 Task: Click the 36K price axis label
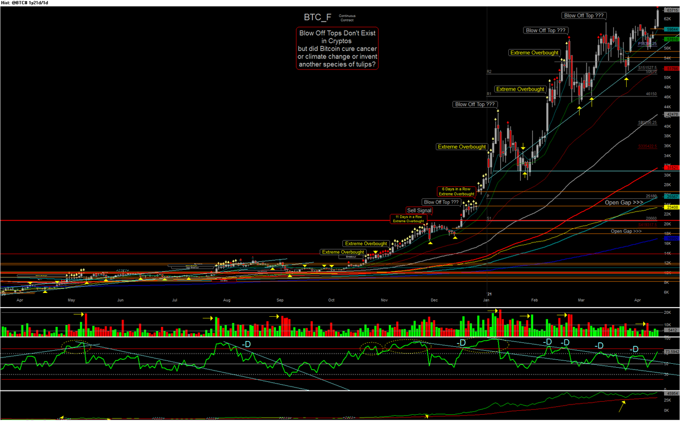pos(669,146)
